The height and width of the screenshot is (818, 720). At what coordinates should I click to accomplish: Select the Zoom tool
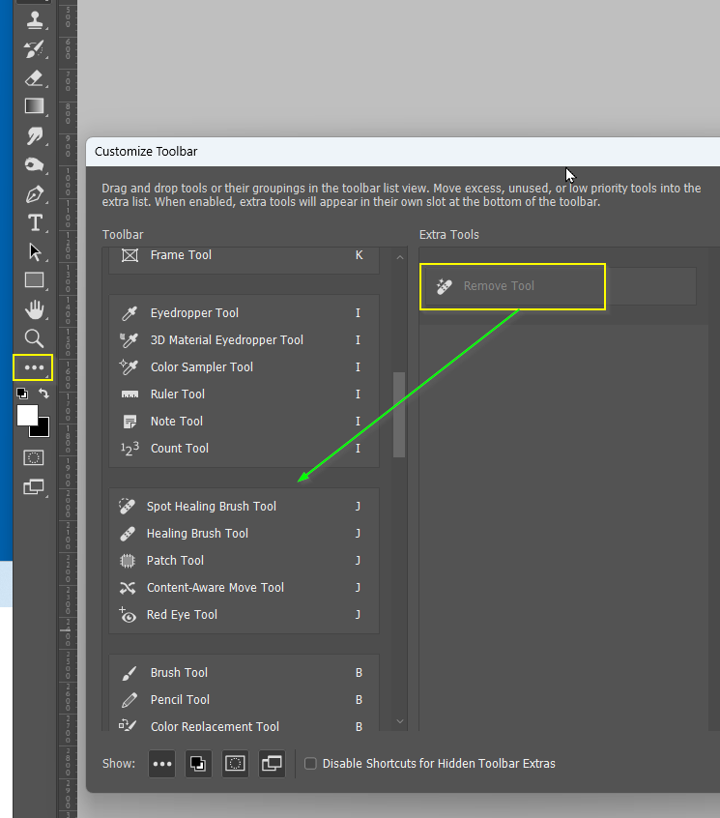35,338
